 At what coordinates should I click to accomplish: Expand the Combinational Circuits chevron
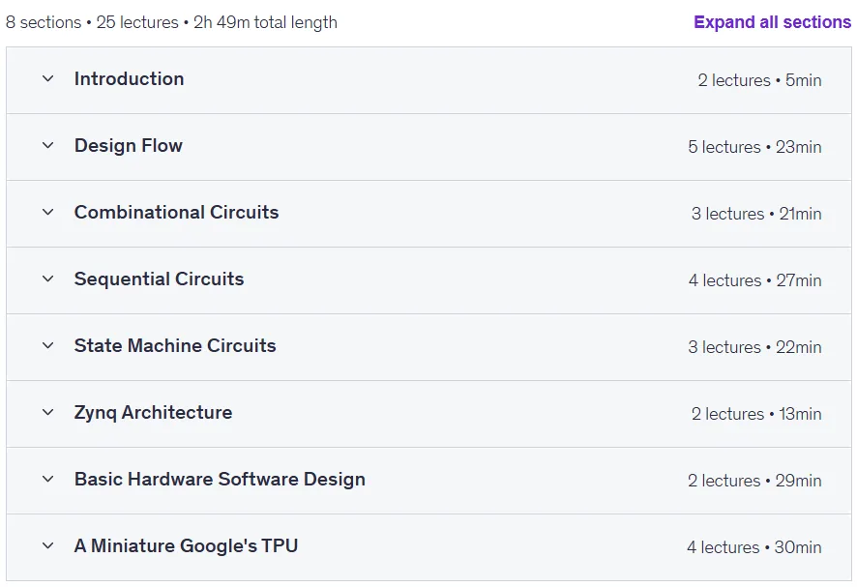tap(48, 212)
